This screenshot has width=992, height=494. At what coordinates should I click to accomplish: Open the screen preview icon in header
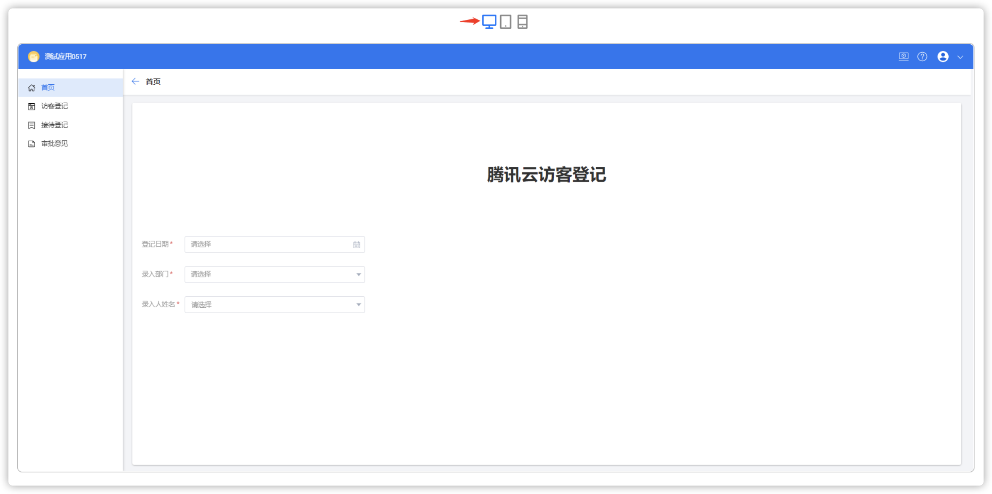pos(904,56)
